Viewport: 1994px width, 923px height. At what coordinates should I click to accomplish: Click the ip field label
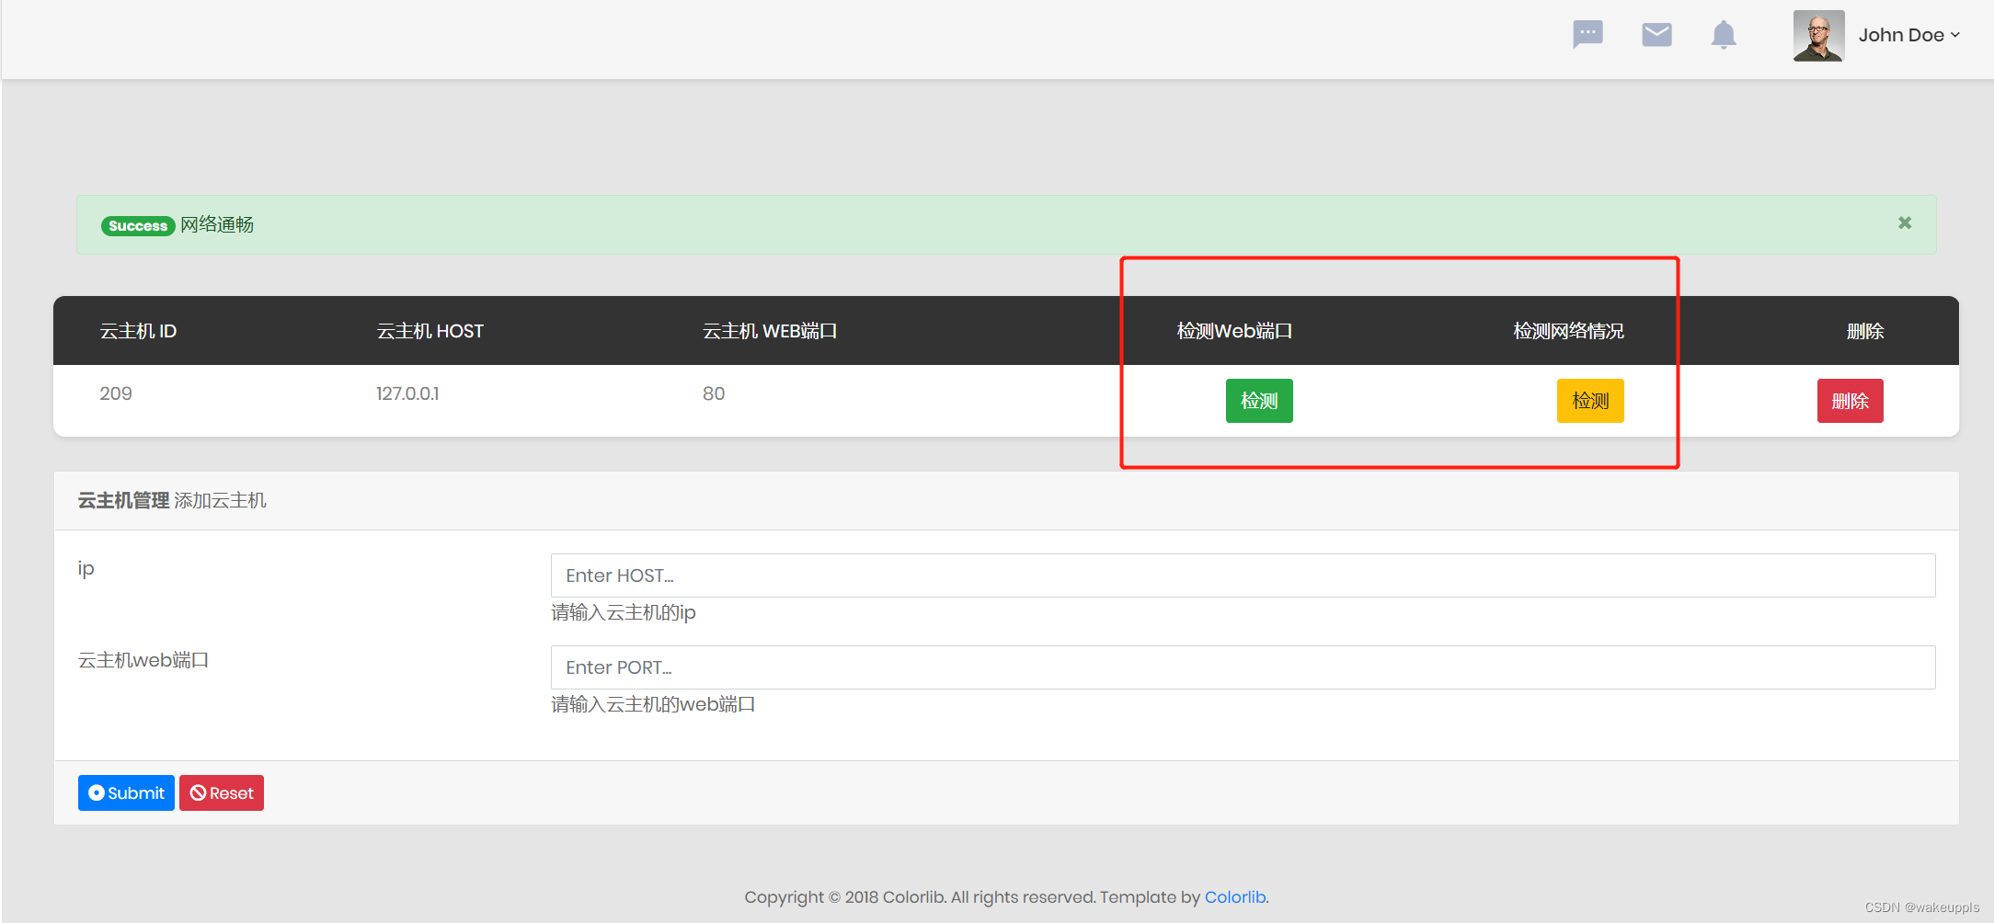86,569
